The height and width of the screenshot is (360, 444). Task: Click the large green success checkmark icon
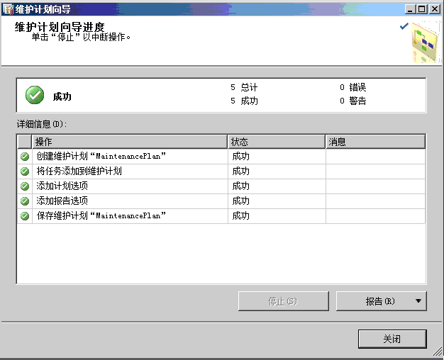point(34,95)
